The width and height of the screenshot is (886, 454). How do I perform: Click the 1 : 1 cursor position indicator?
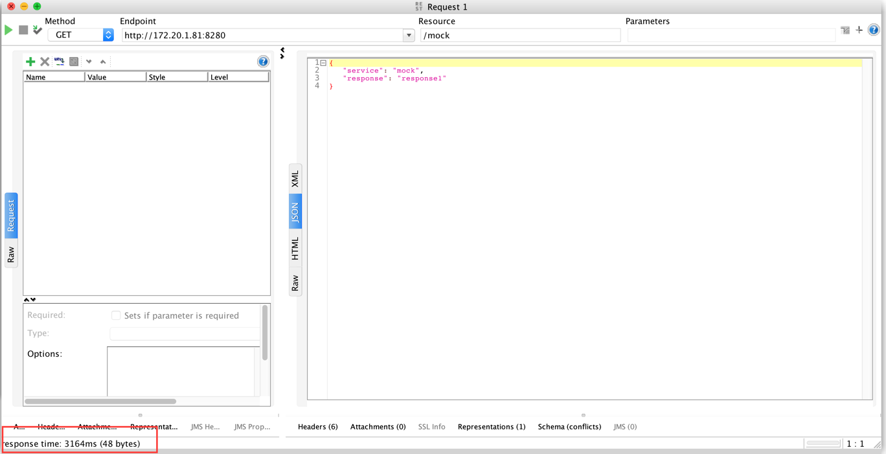(x=856, y=444)
